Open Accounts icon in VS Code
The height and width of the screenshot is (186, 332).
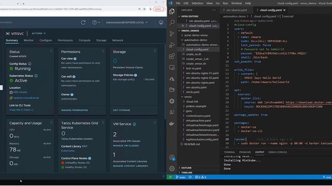[172, 158]
